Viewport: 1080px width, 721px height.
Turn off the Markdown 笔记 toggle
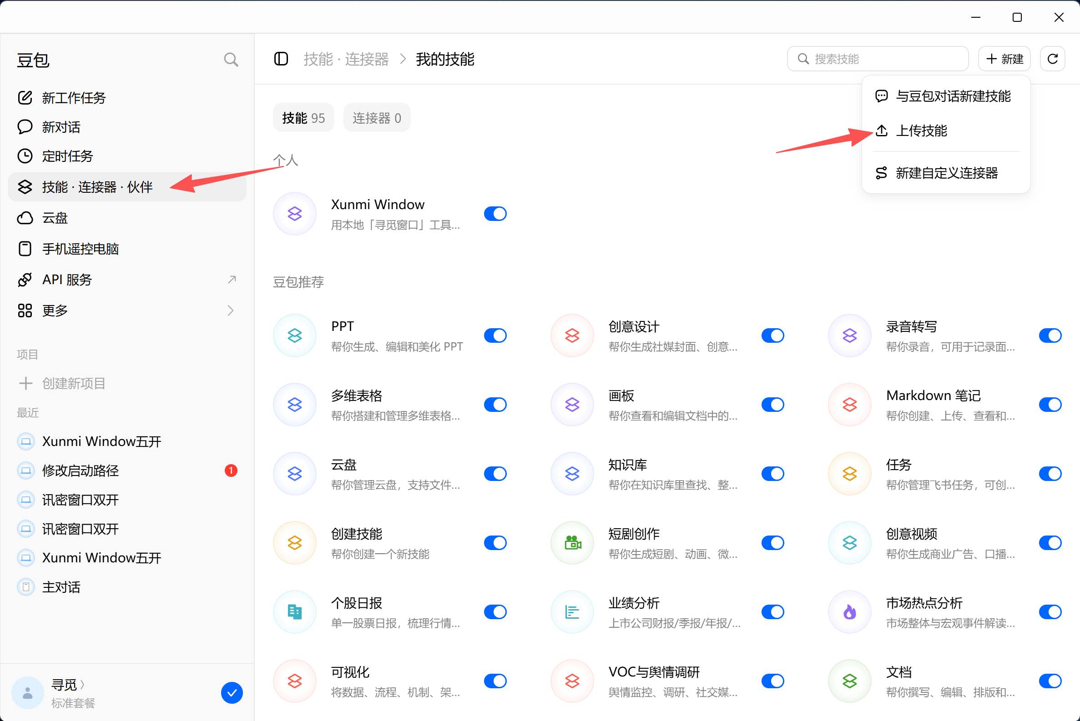1050,405
